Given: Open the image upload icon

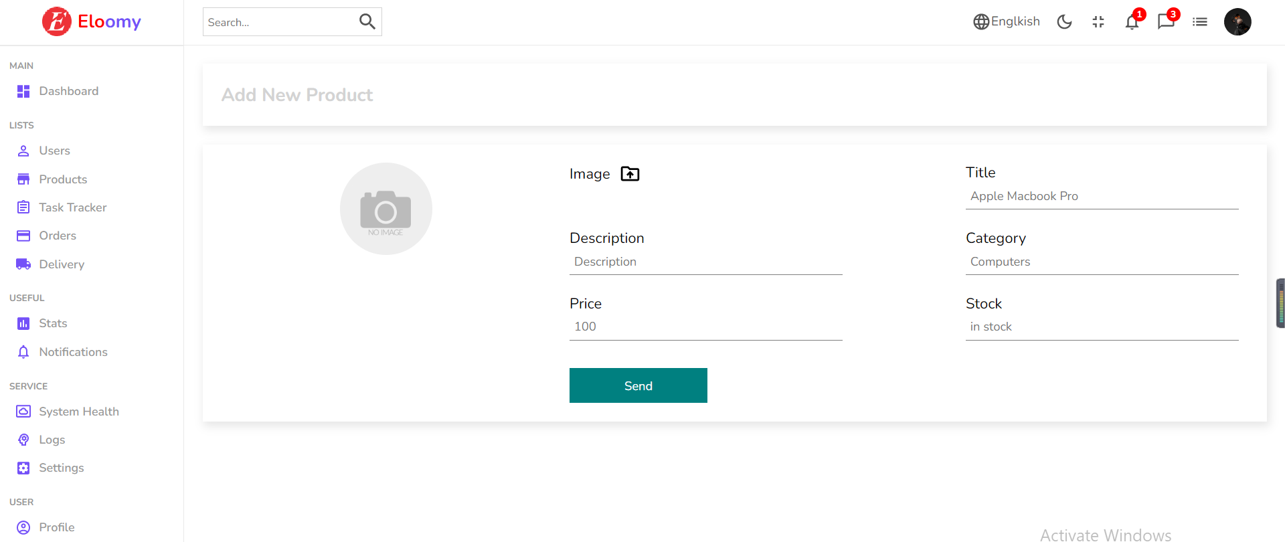Looking at the screenshot, I should [629, 173].
